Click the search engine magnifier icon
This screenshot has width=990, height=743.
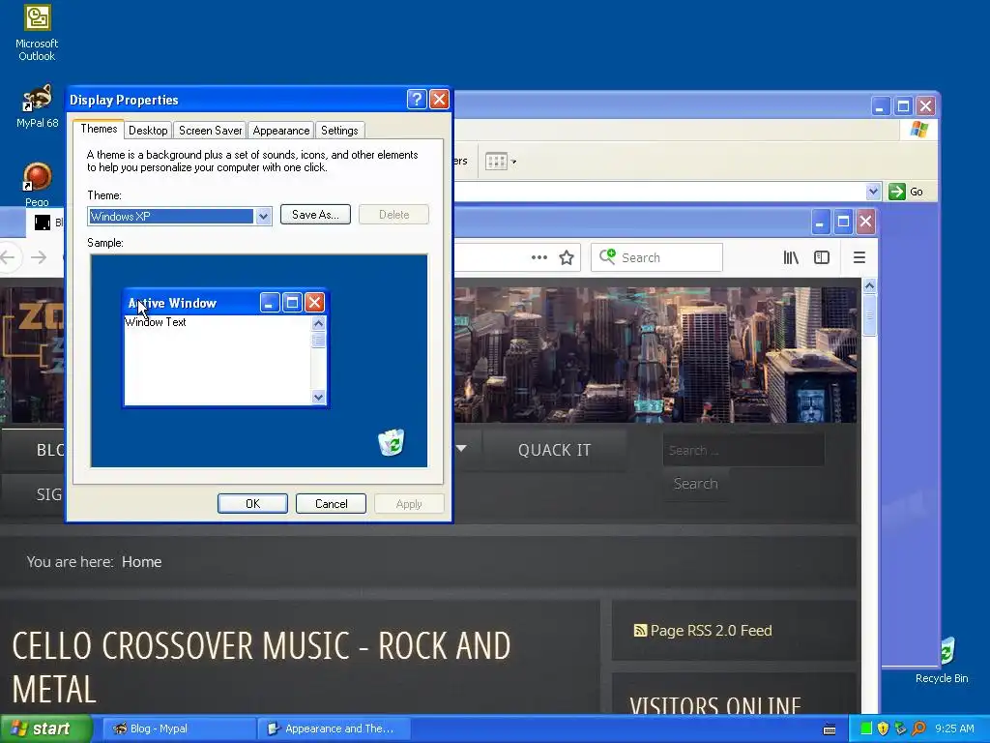point(607,255)
